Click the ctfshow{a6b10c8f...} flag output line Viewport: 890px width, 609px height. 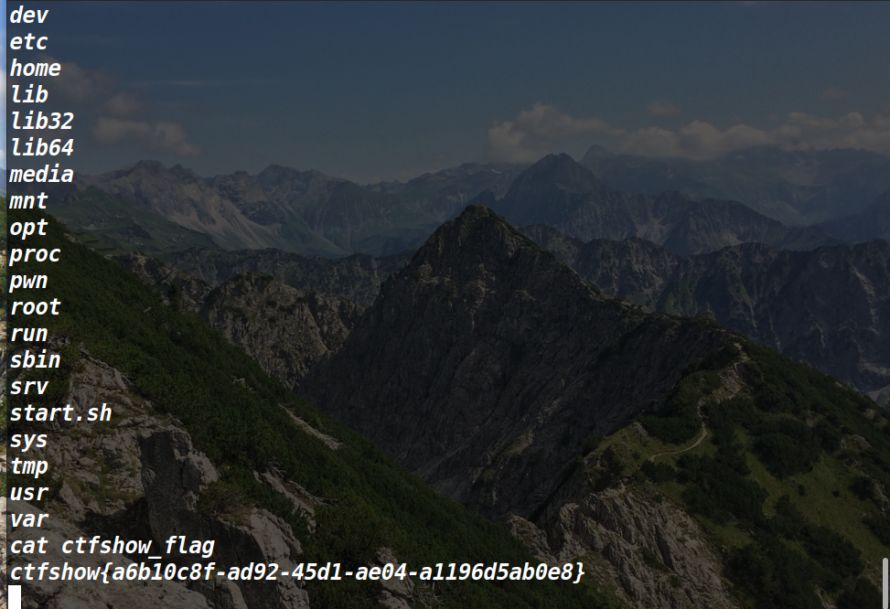pos(297,572)
